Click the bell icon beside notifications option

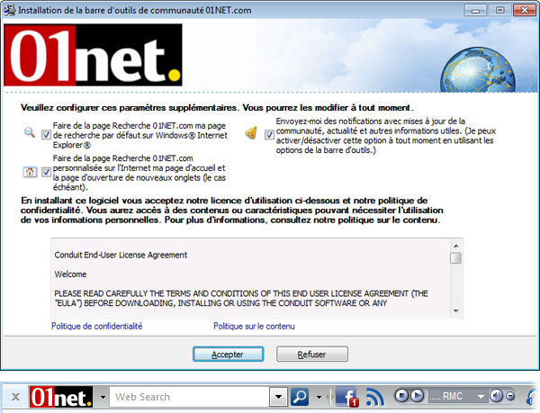tap(251, 133)
